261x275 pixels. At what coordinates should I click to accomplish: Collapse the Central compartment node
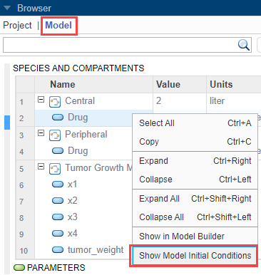pyautogui.click(x=41, y=99)
